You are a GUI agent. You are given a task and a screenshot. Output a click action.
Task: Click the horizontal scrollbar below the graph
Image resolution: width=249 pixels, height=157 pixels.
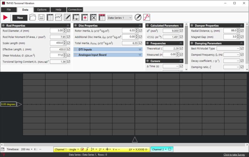(124, 145)
